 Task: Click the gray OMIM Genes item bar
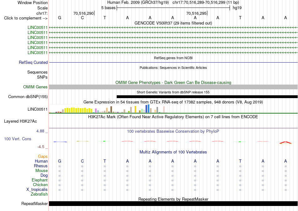pos(173,87)
